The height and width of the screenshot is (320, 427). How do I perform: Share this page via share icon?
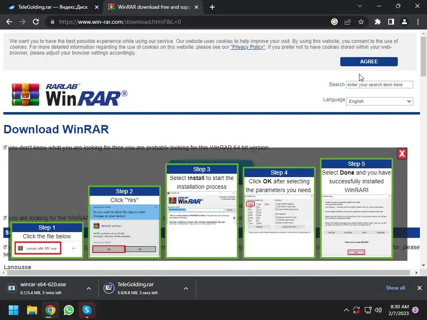point(348,22)
